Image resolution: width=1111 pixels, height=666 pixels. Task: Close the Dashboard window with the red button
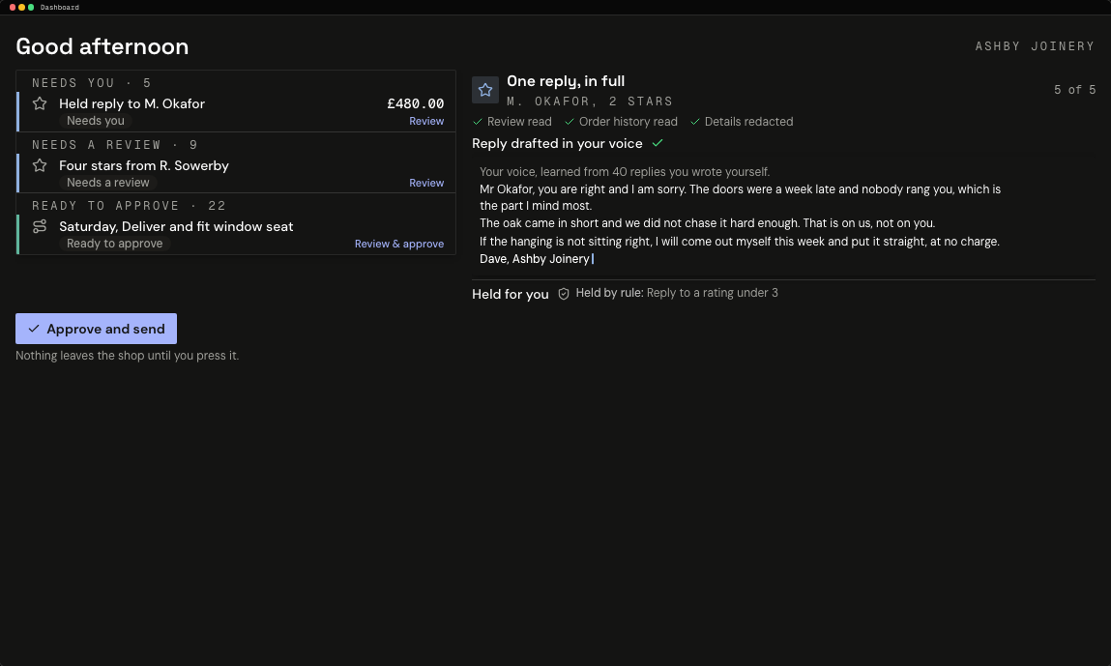[x=13, y=7]
